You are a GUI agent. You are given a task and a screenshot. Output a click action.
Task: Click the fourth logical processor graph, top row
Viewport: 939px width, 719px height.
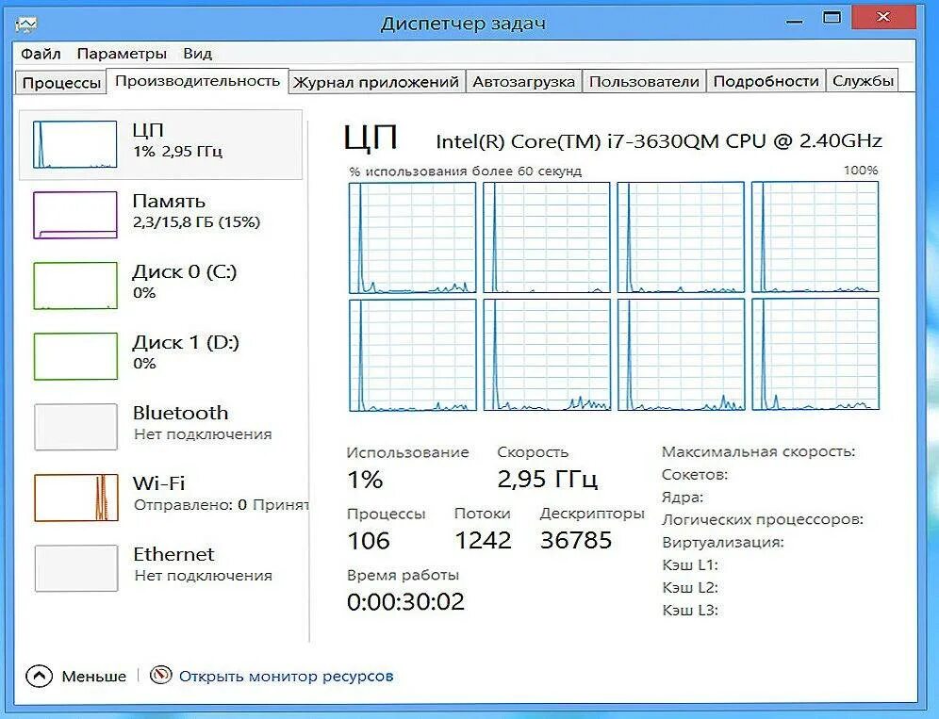815,237
